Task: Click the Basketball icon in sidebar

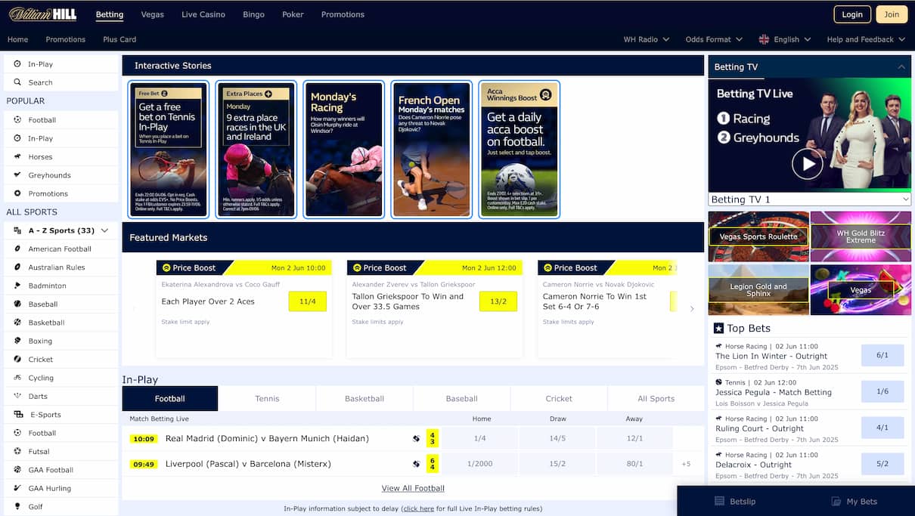Action: coord(17,322)
